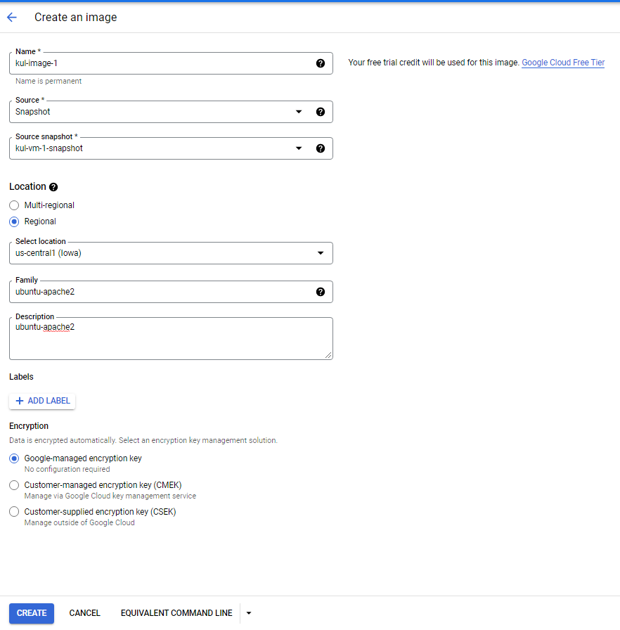Add a label to the image
Screen dimensions: 620x630
[41, 400]
